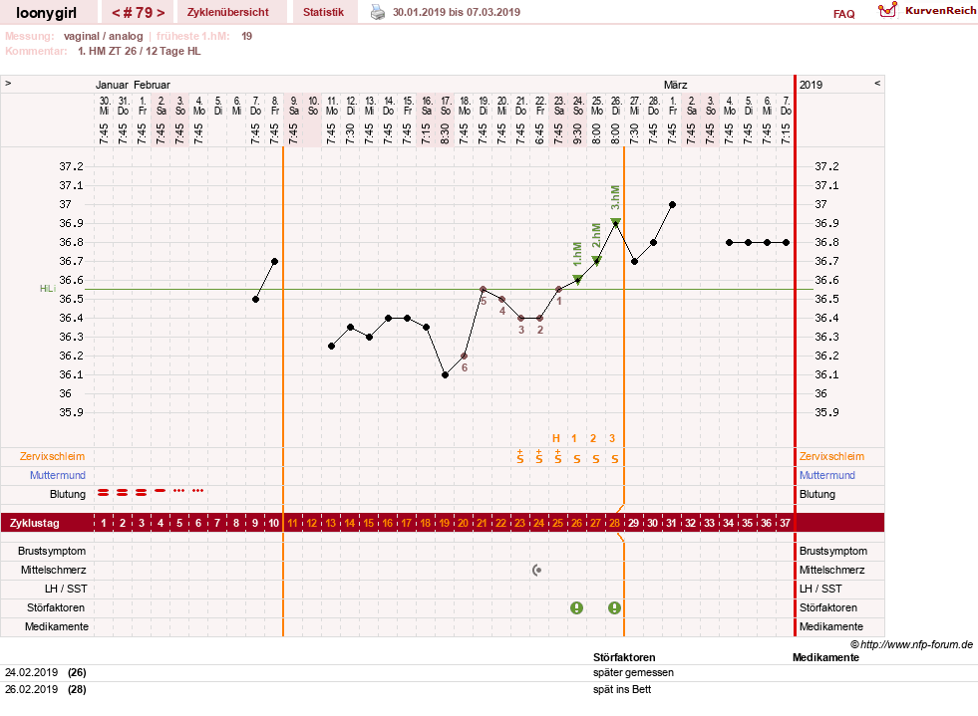Open the FAQ link
This screenshot has height=716, width=978.
tap(843, 14)
